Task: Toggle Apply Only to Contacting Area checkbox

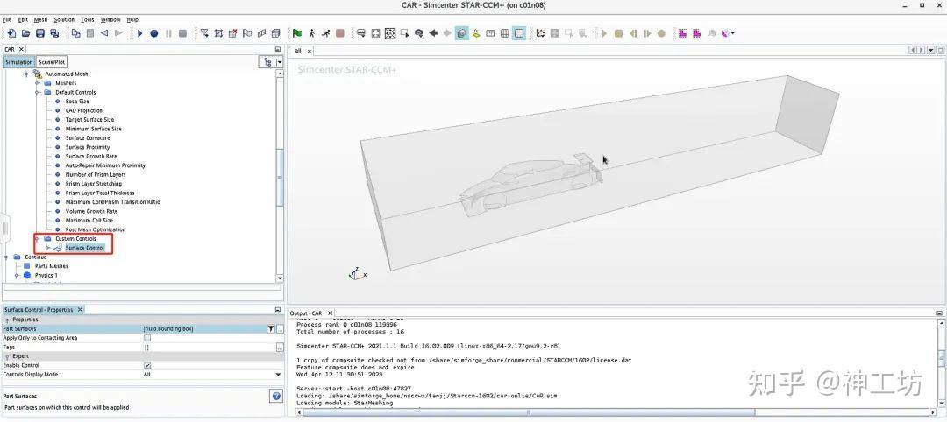Action: 147,338
